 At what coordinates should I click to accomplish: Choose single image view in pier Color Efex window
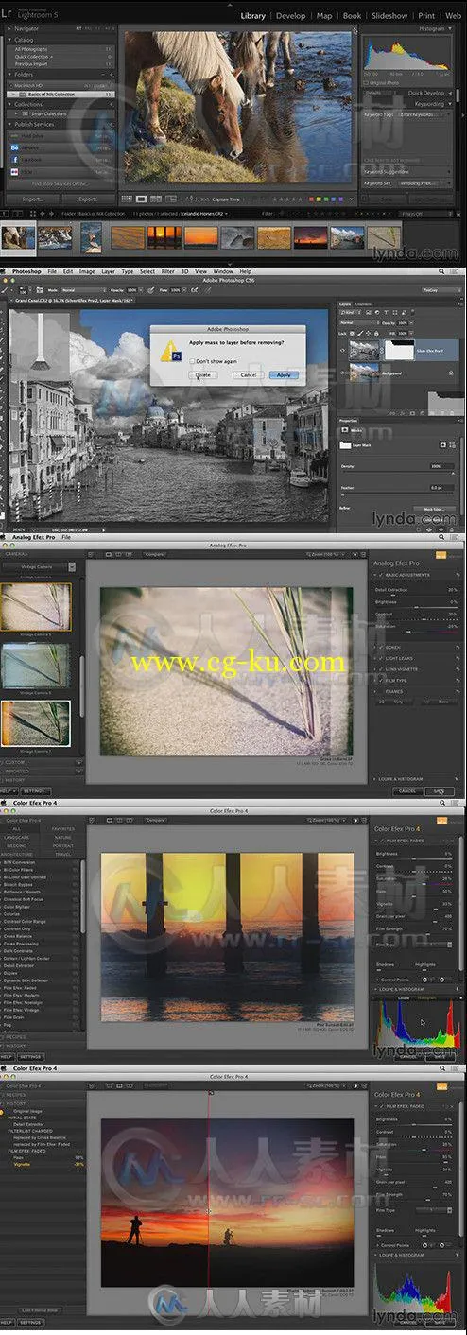[x=110, y=820]
